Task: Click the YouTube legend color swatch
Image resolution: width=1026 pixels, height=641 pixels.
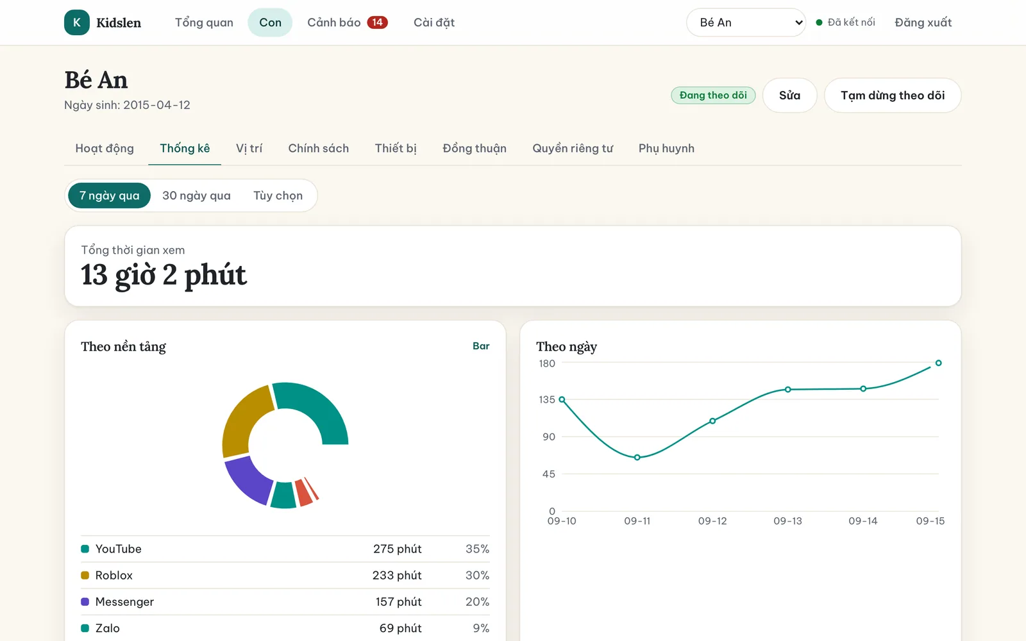Action: click(x=85, y=549)
